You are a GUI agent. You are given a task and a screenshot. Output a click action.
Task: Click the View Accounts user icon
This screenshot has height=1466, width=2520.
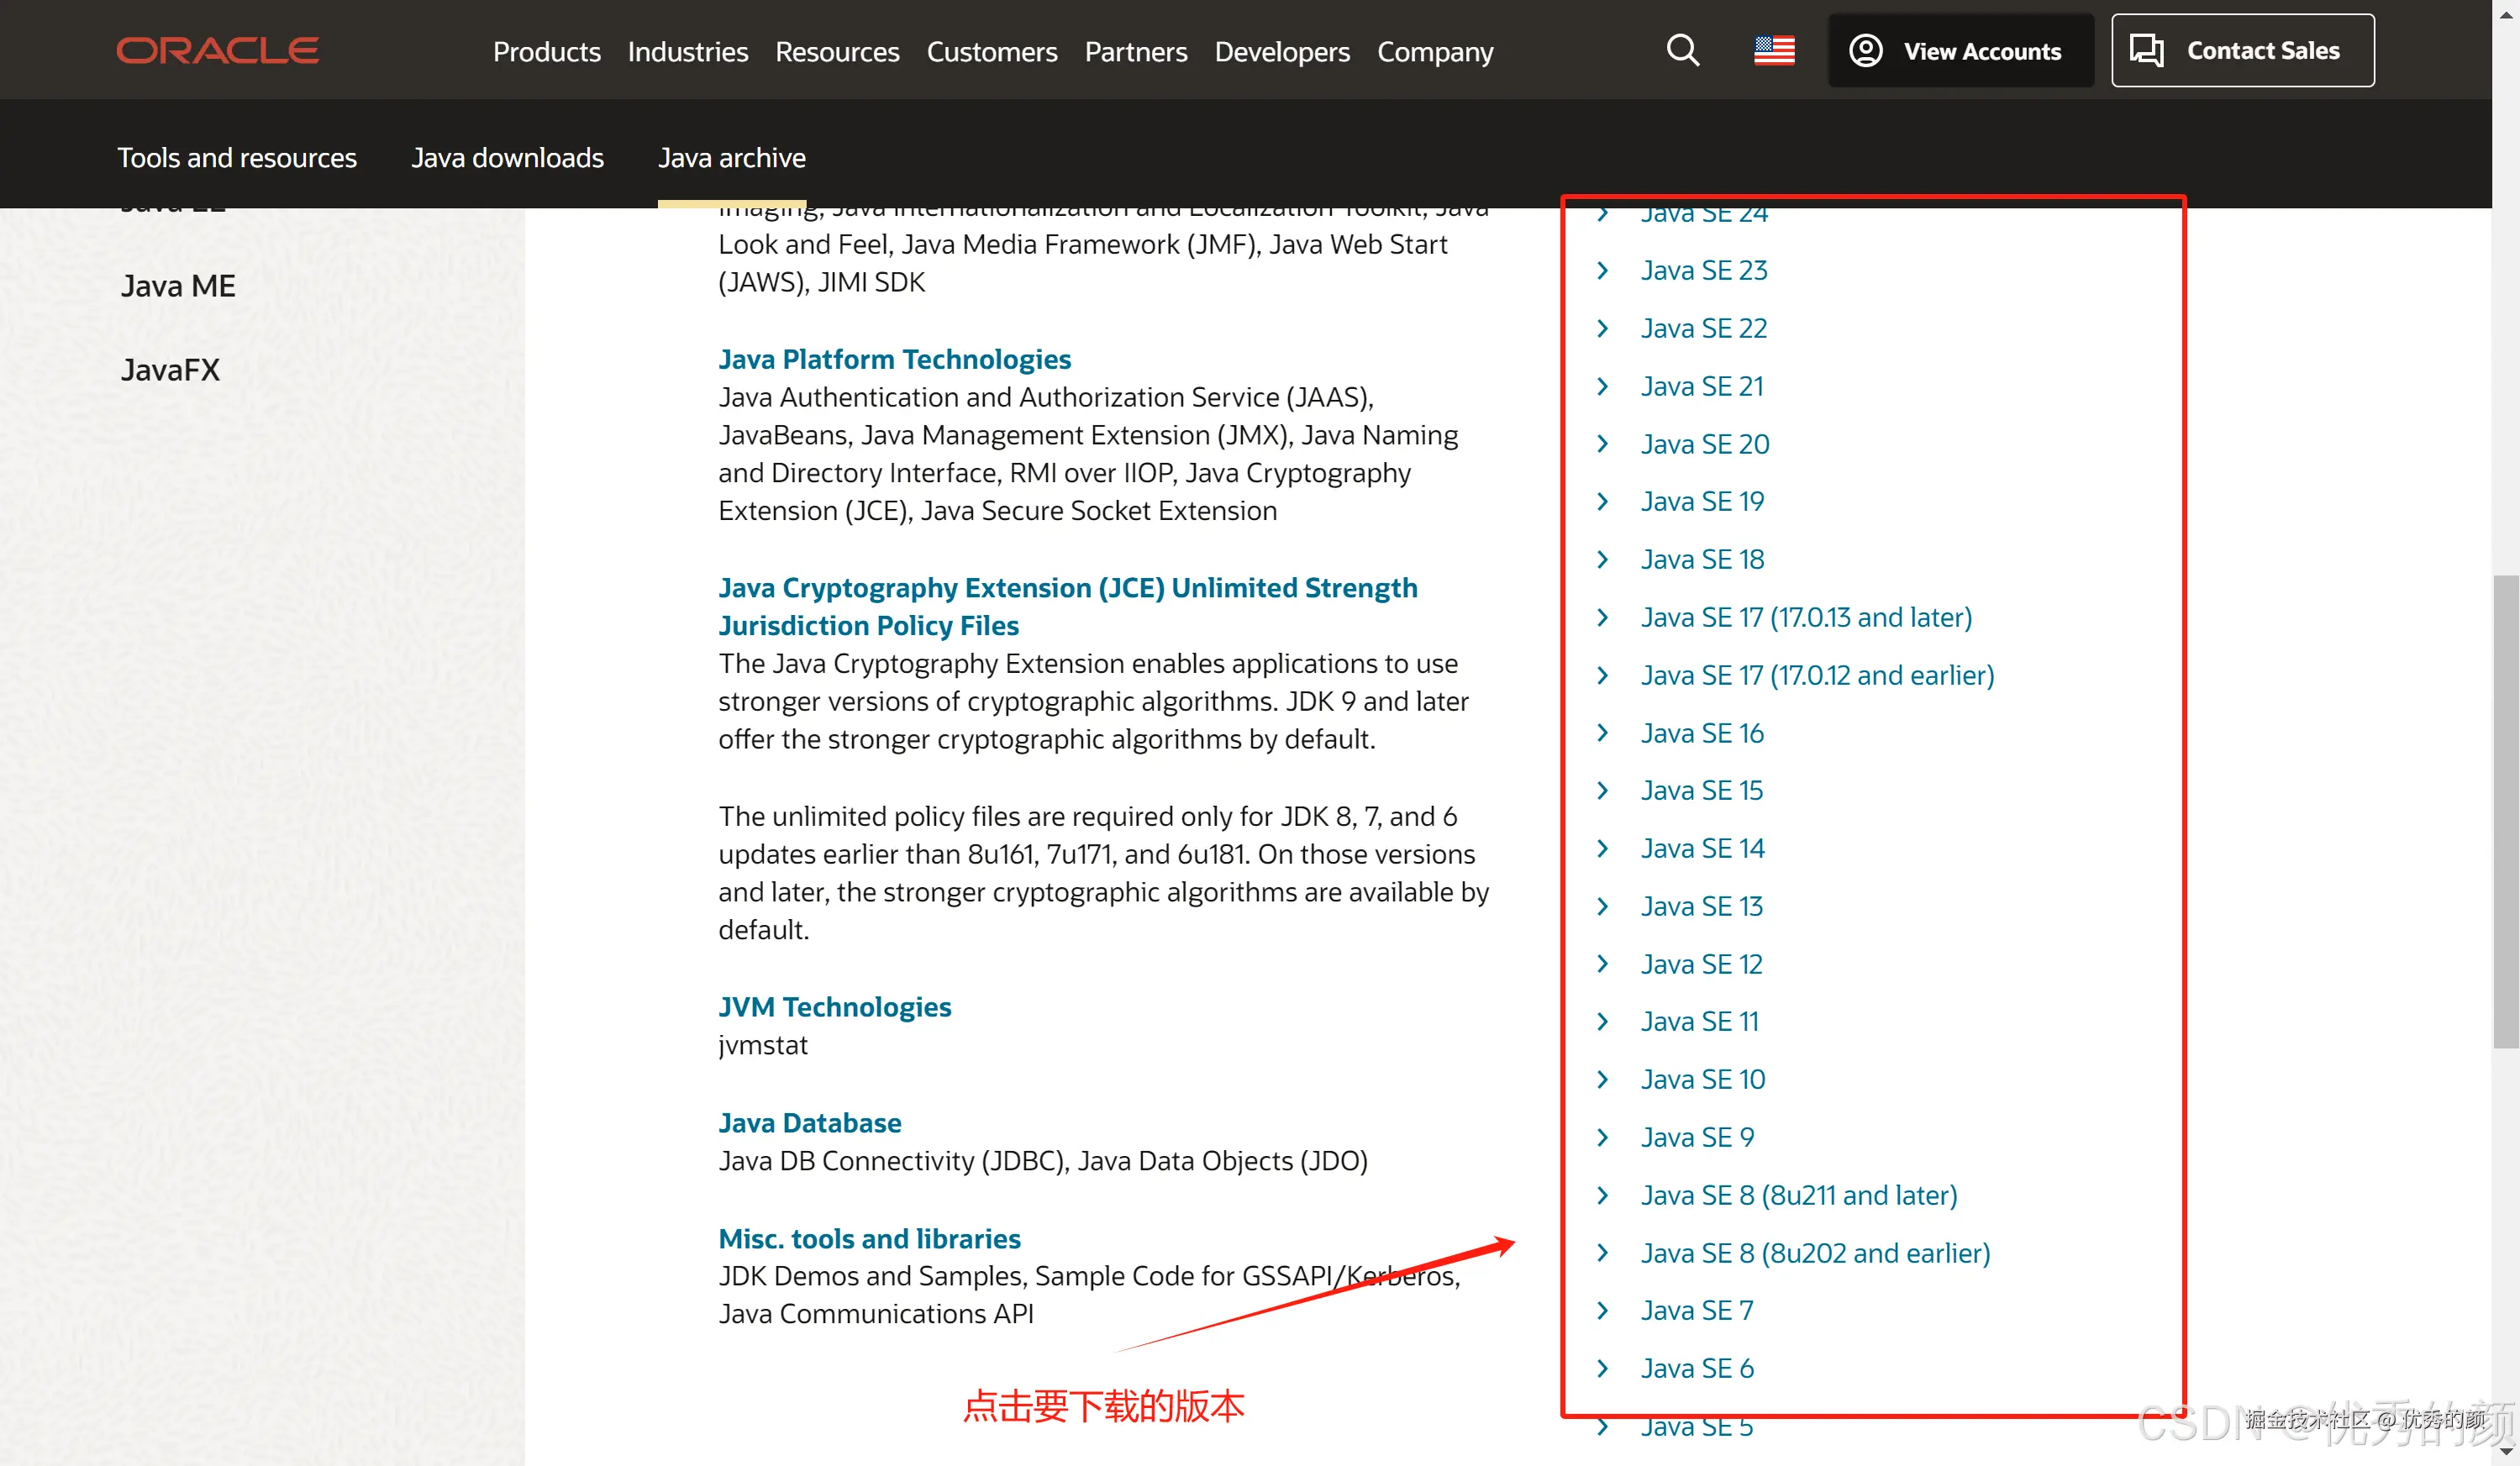tap(1865, 50)
